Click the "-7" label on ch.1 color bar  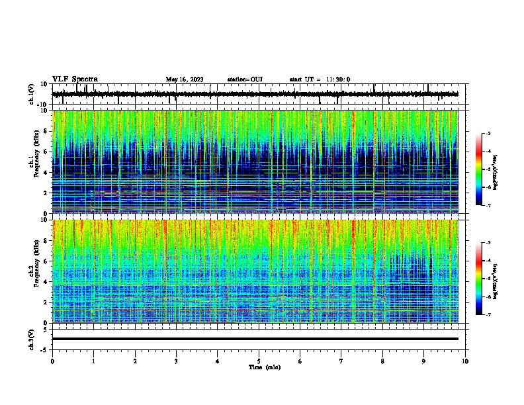click(488, 205)
